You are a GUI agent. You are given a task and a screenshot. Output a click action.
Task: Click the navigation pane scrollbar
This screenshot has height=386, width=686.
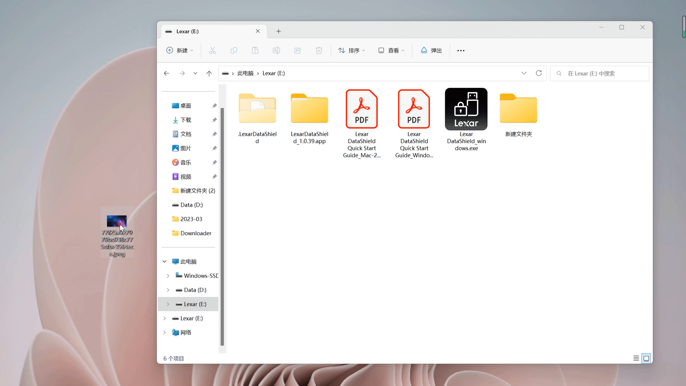[x=222, y=227]
